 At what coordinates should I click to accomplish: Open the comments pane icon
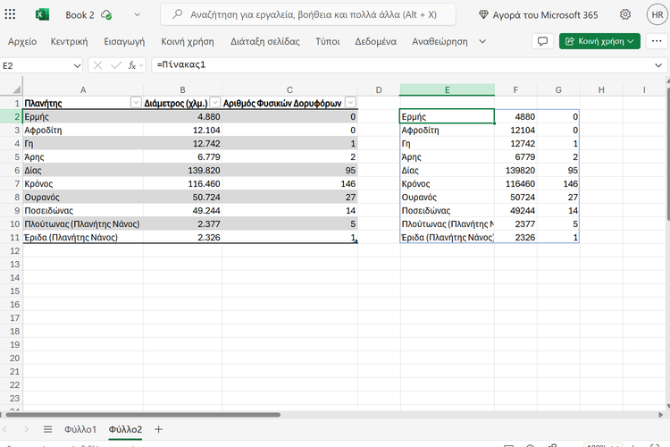click(541, 41)
